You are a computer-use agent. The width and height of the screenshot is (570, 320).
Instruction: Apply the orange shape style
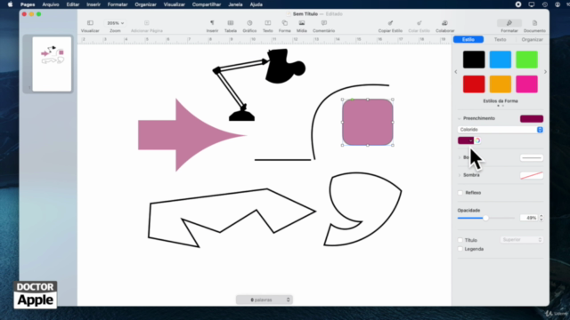tap(501, 84)
